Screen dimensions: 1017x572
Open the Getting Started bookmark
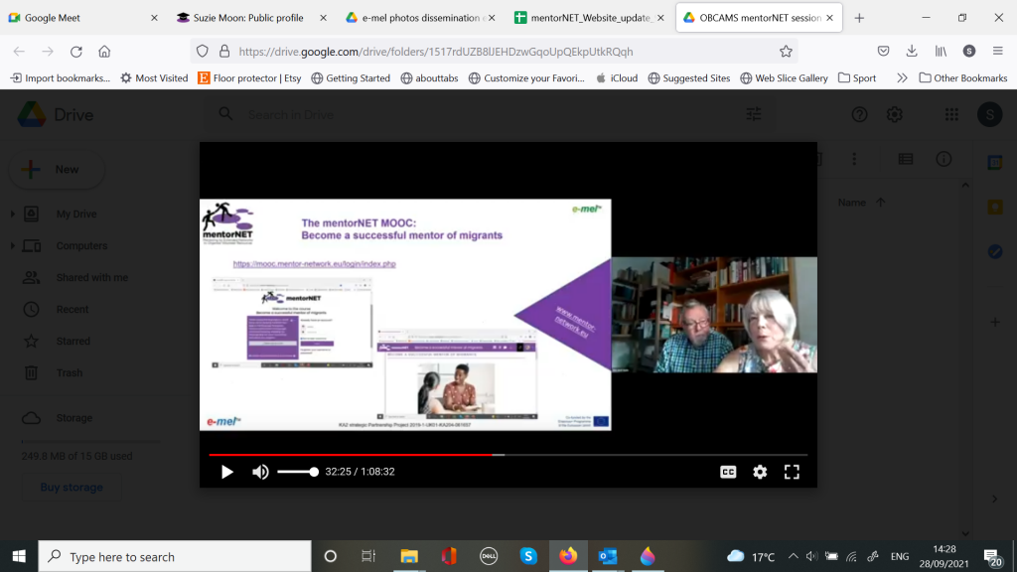pyautogui.click(x=351, y=77)
